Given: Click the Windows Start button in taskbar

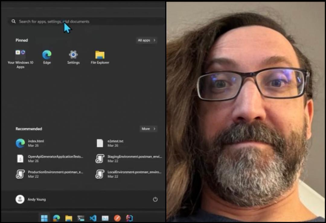Looking at the screenshot, I should 44,218.
